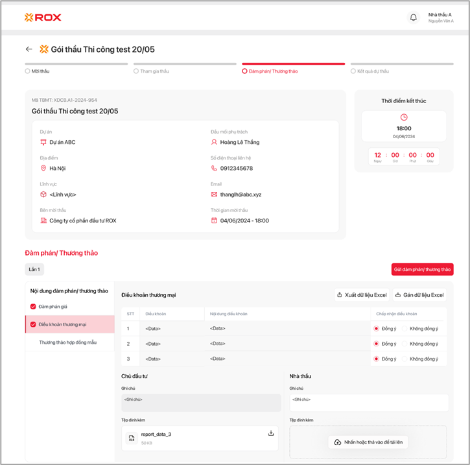Click the phone icon next to 0912345678
Image resolution: width=470 pixels, height=465 pixels.
click(x=215, y=168)
